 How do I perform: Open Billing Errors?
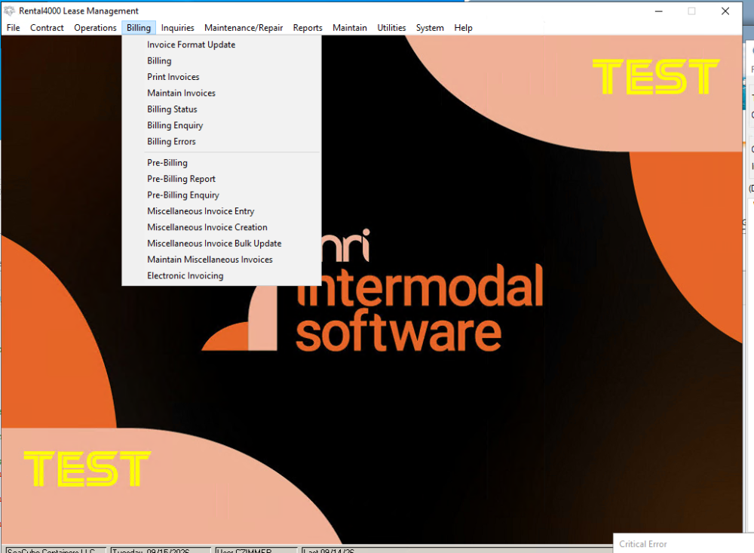click(222, 142)
